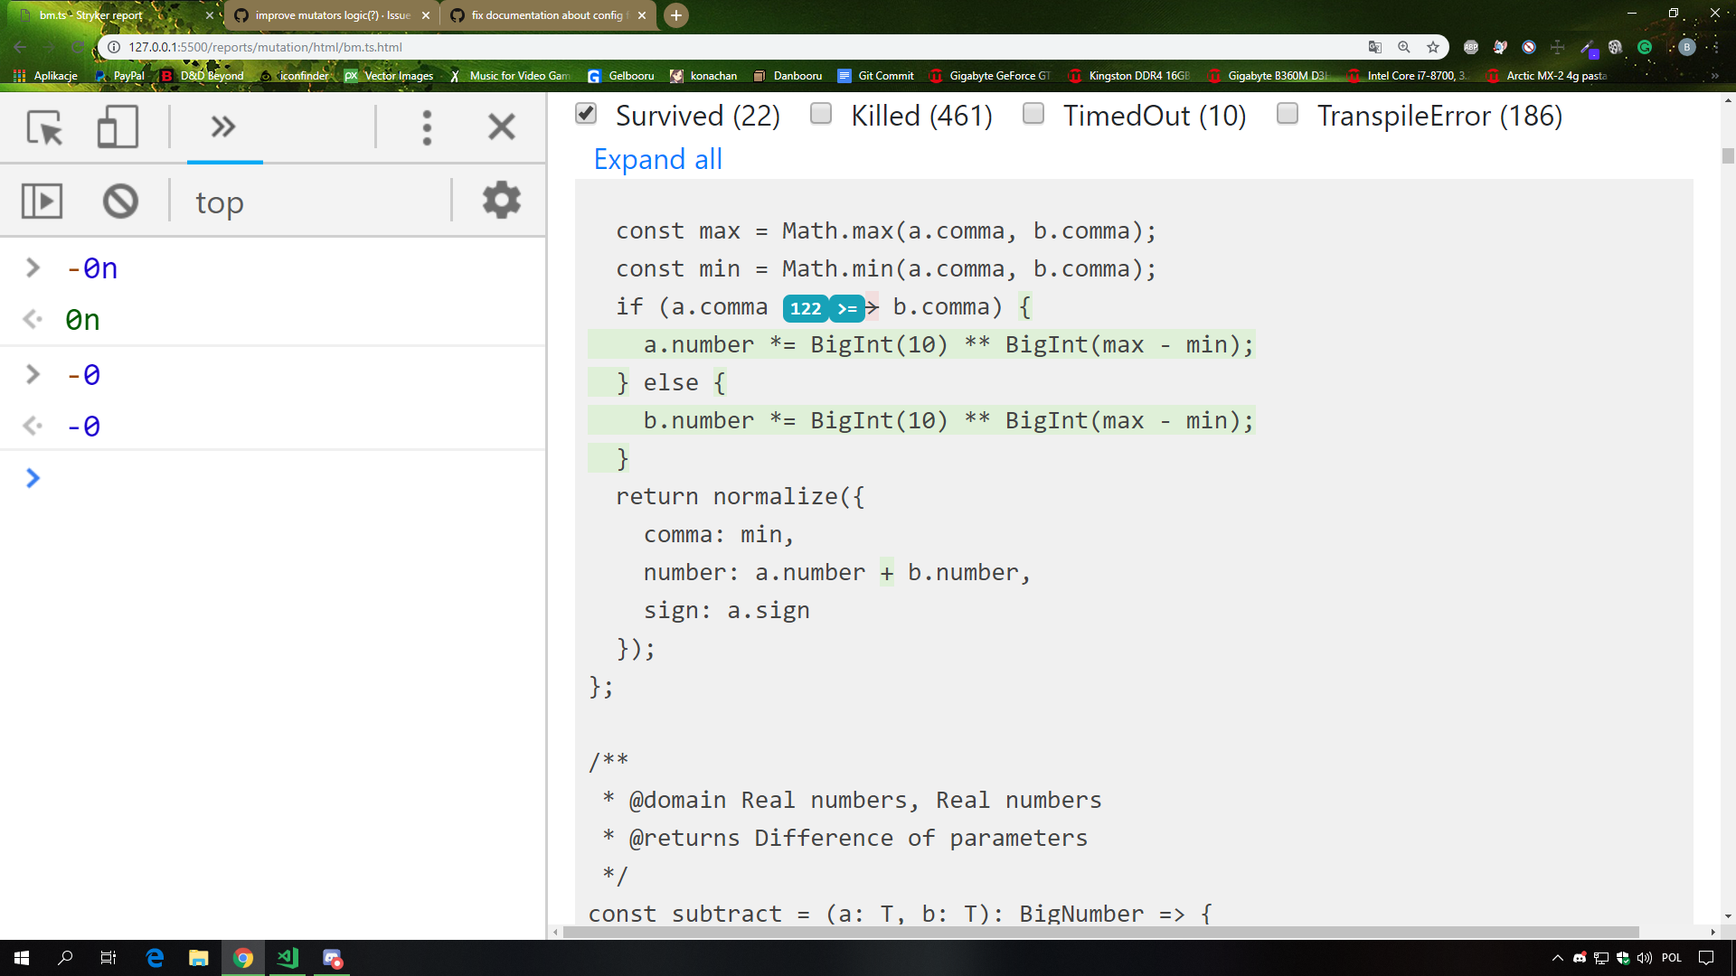Open the DevTools three-dot menu

tap(426, 127)
